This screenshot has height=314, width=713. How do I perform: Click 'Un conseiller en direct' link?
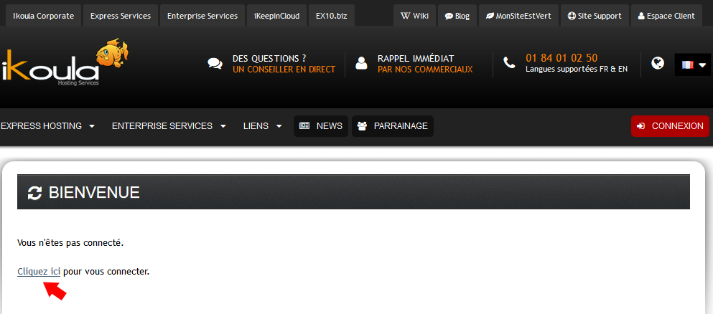tap(284, 70)
